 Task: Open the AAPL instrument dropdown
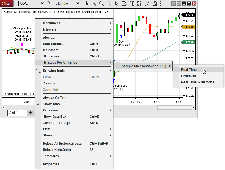tap(31, 4)
